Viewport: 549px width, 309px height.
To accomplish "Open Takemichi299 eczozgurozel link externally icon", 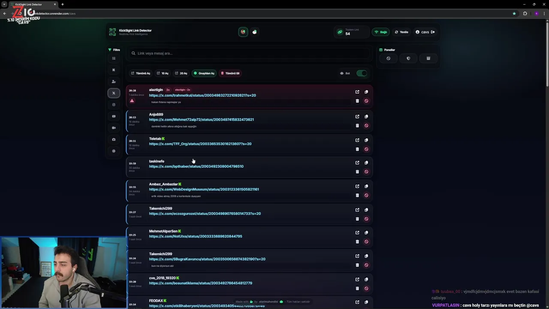I will pyautogui.click(x=357, y=210).
